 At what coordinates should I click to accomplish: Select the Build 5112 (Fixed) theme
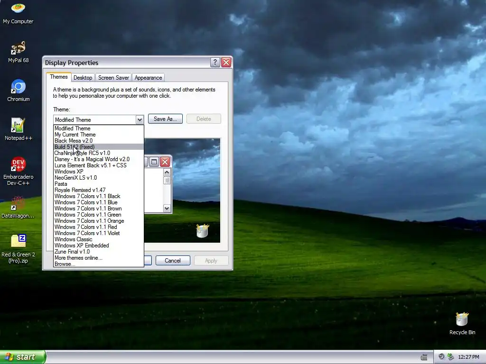click(x=99, y=147)
